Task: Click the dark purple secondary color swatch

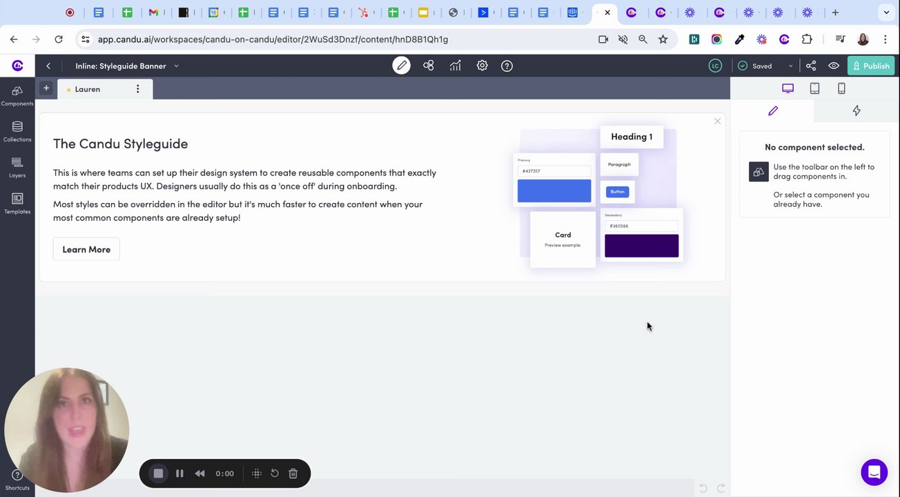Action: coord(642,246)
